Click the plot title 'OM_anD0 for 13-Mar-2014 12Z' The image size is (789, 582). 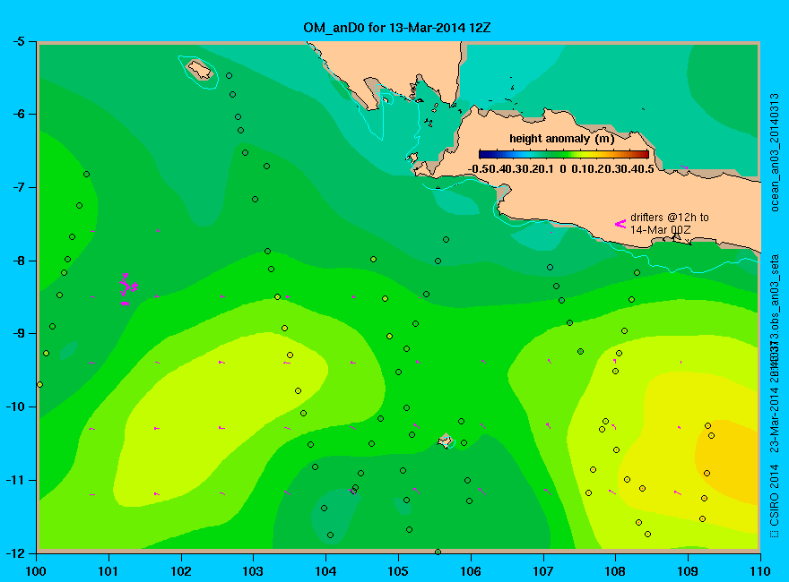pyautogui.click(x=396, y=28)
